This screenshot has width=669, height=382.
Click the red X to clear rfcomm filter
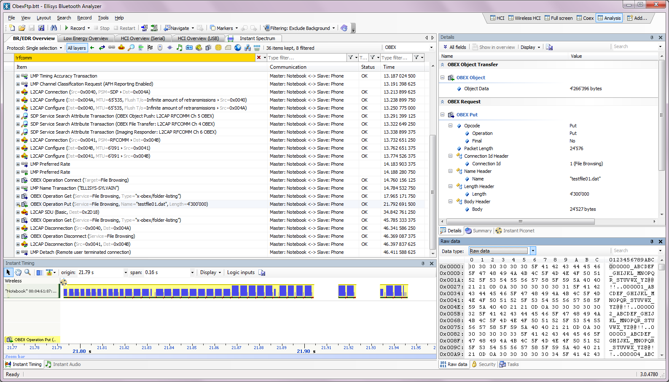(259, 58)
